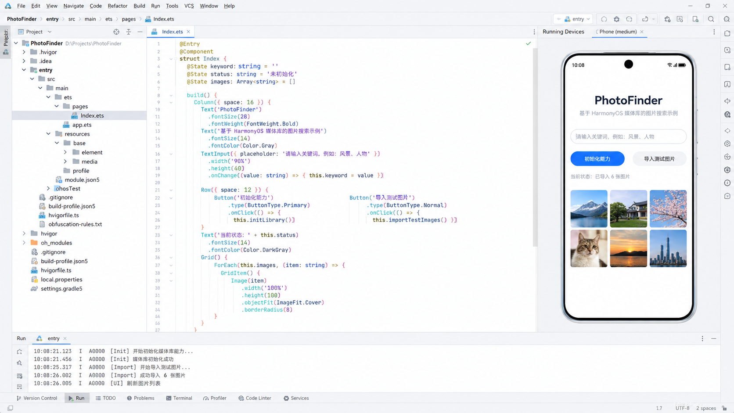Screen dimensions: 734x413
Task: Tap the 初始化能力 button on phone
Action: (x=597, y=159)
